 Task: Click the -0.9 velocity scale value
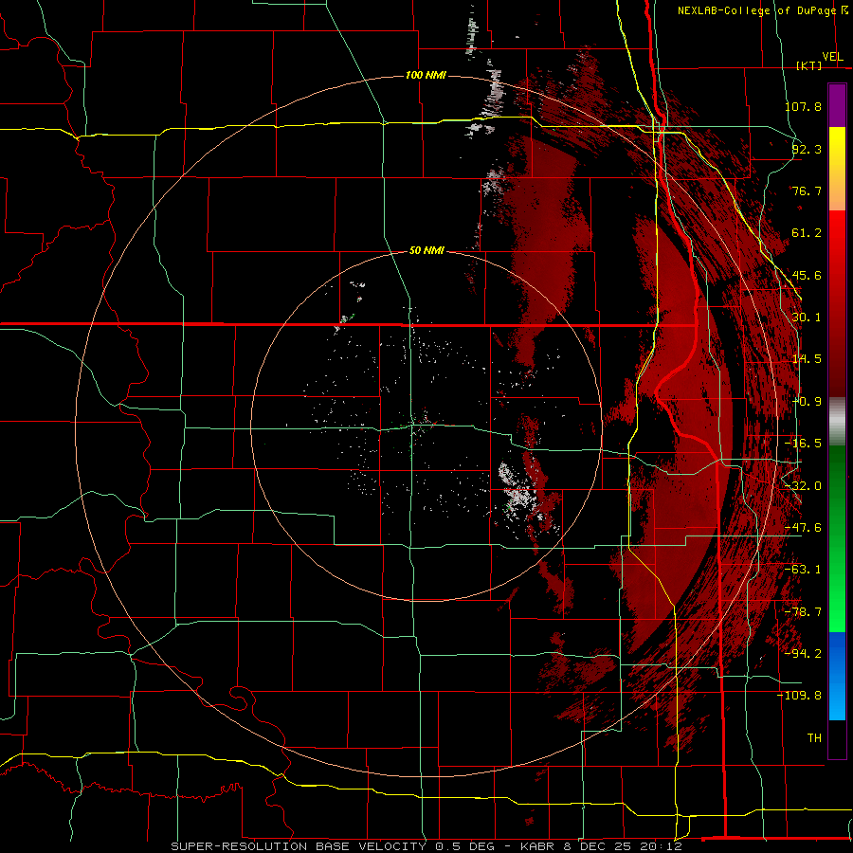tap(808, 402)
